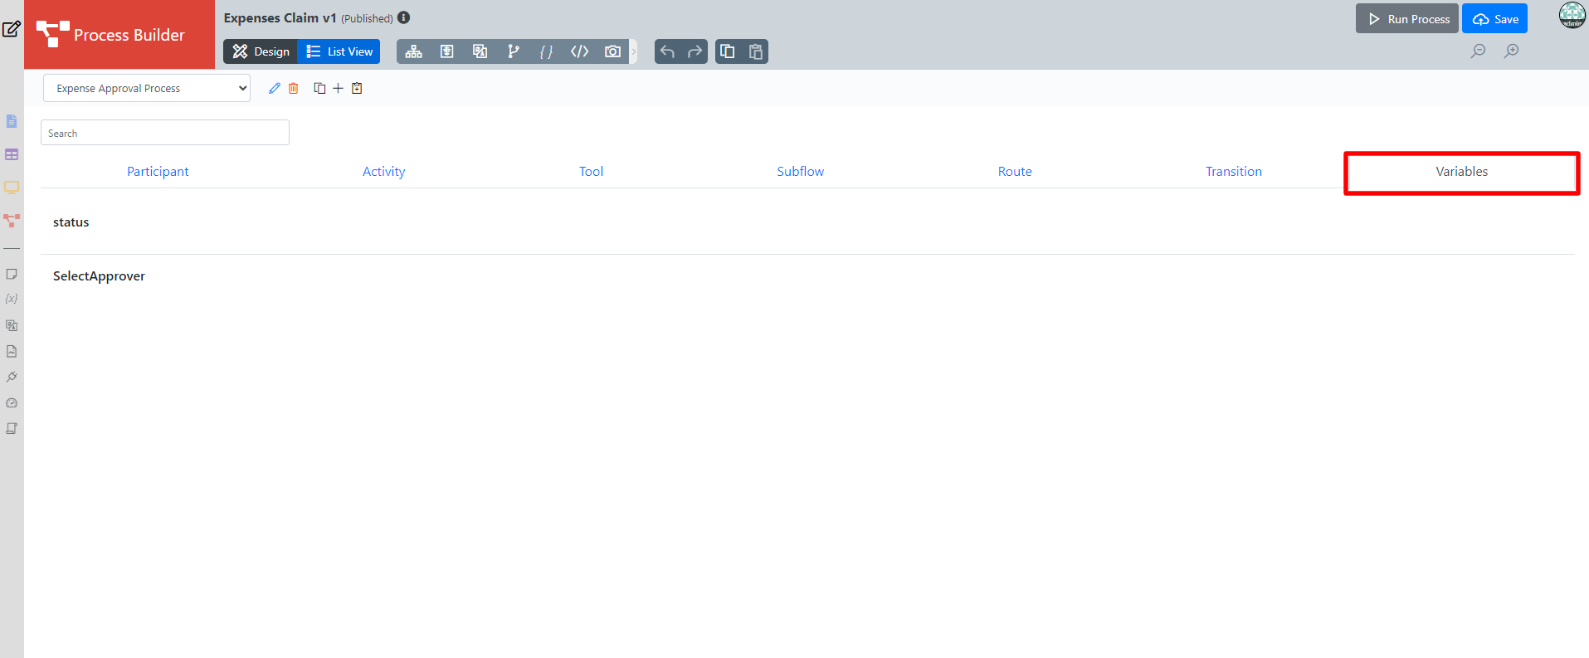Select the SelectApprover variable row

[x=807, y=276]
